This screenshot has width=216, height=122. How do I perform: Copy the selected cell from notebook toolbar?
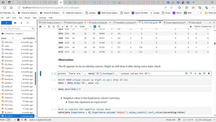tap(54, 26)
